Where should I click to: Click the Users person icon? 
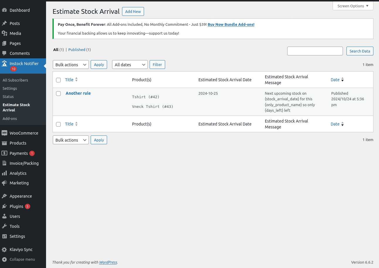point(4,216)
